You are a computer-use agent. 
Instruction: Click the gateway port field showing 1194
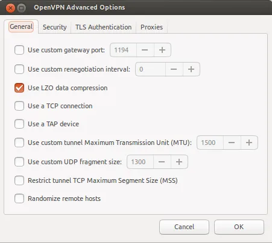[123, 50]
